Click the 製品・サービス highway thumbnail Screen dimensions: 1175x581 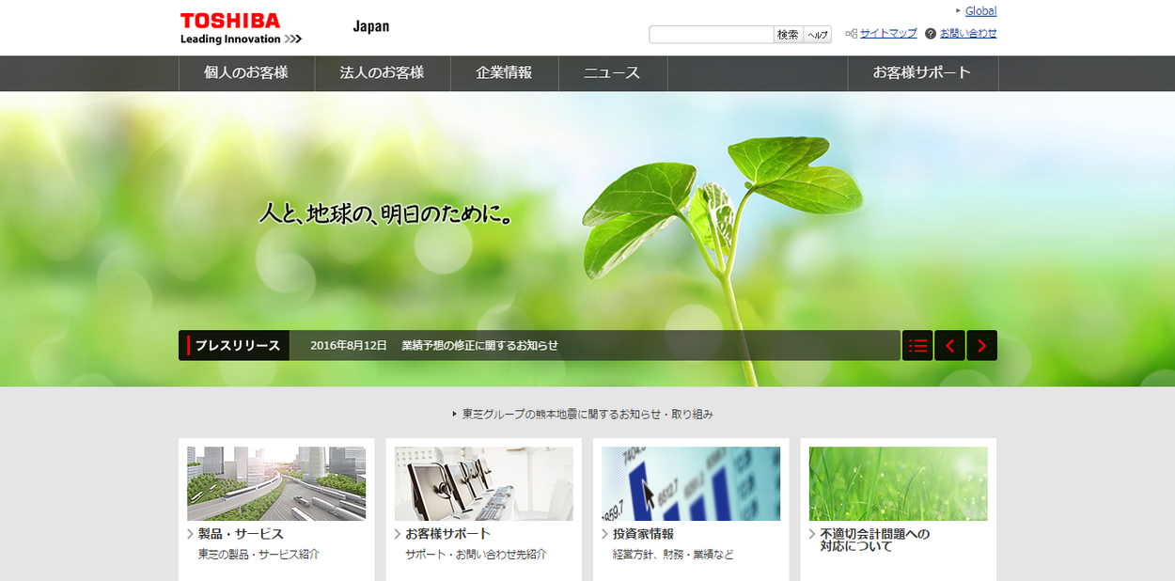tap(276, 483)
